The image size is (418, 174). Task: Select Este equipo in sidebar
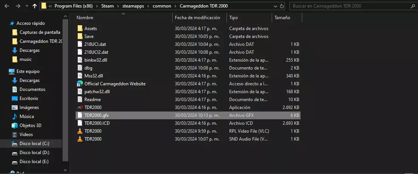pos(28,71)
